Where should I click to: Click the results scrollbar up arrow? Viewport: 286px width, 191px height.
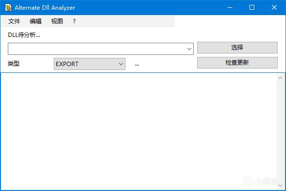click(281, 78)
